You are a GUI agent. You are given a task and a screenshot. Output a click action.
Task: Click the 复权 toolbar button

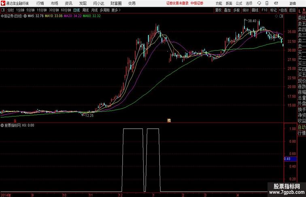(x=218, y=10)
